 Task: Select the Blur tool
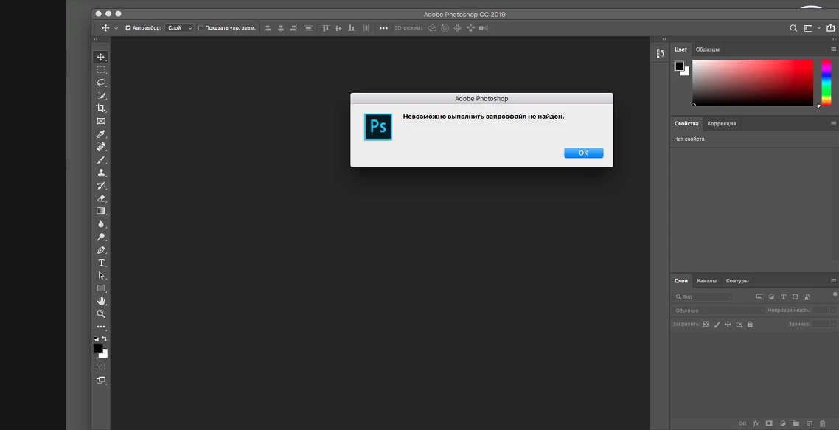point(100,223)
